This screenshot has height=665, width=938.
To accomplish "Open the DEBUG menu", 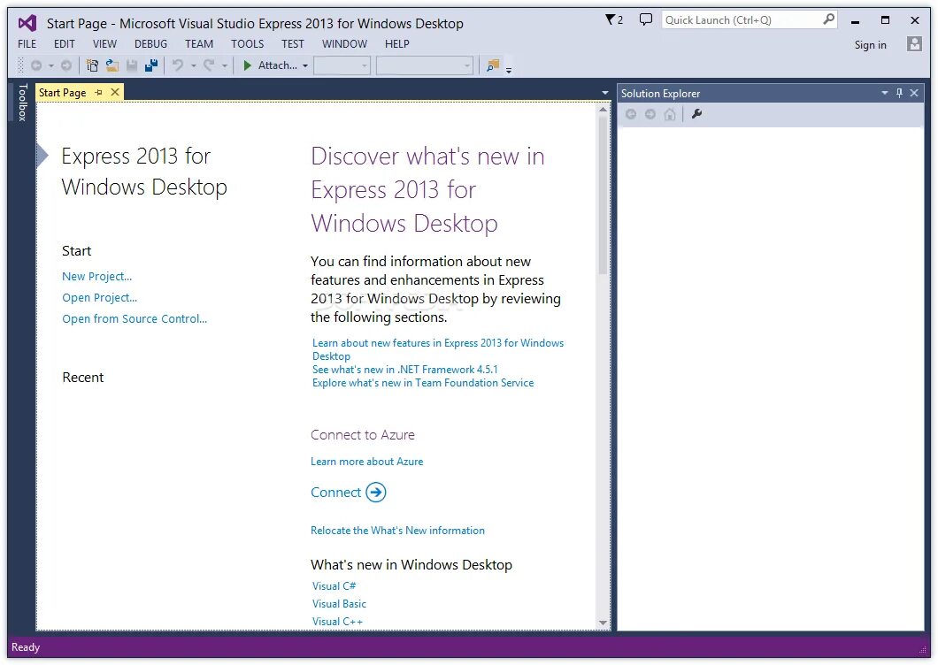I will (x=150, y=43).
